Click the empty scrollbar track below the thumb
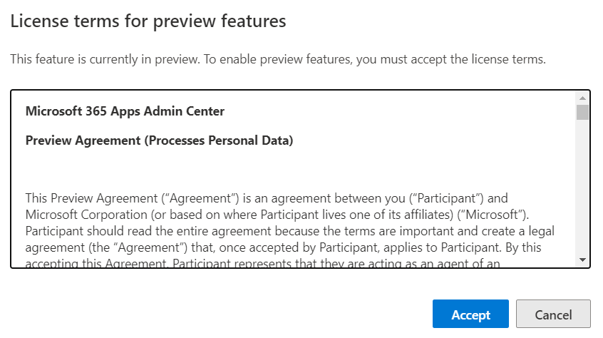The image size is (603, 338). 582,185
